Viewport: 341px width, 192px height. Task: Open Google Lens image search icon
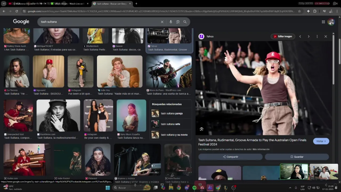[178, 22]
